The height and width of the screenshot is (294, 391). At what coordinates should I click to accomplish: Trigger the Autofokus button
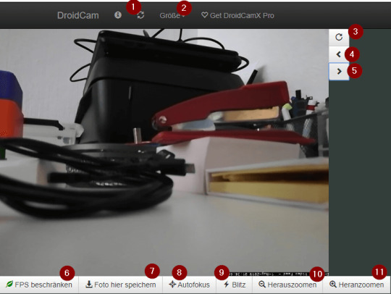coord(189,285)
